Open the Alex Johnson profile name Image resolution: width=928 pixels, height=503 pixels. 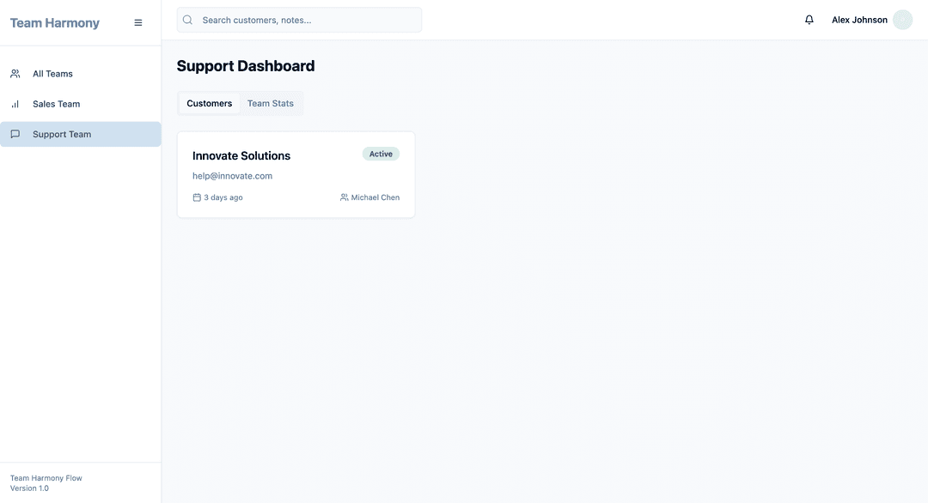point(859,20)
